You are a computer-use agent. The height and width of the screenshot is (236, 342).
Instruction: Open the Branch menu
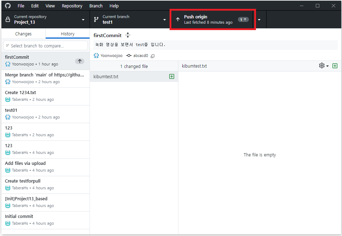(96, 6)
